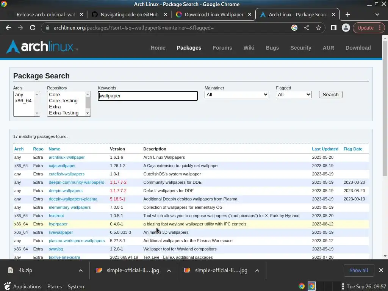
Task: Open a new tab with plus icon
Action: point(348,15)
